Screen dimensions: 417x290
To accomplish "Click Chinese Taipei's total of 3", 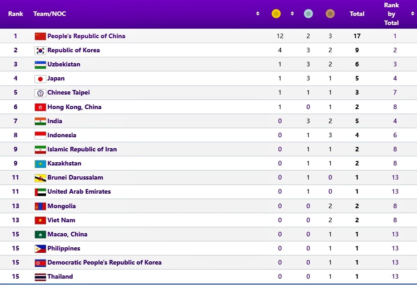I will (x=357, y=92).
